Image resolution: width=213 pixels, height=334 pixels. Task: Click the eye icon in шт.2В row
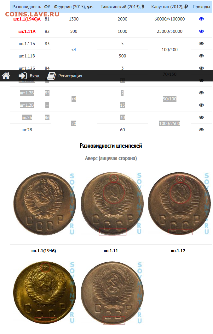point(201,130)
